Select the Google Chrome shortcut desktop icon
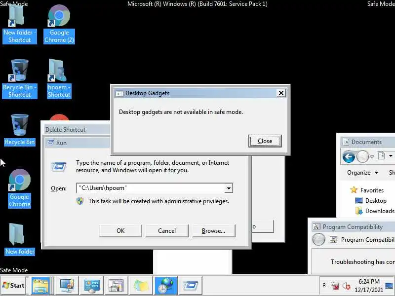The height and width of the screenshot is (296, 395). (x=19, y=188)
